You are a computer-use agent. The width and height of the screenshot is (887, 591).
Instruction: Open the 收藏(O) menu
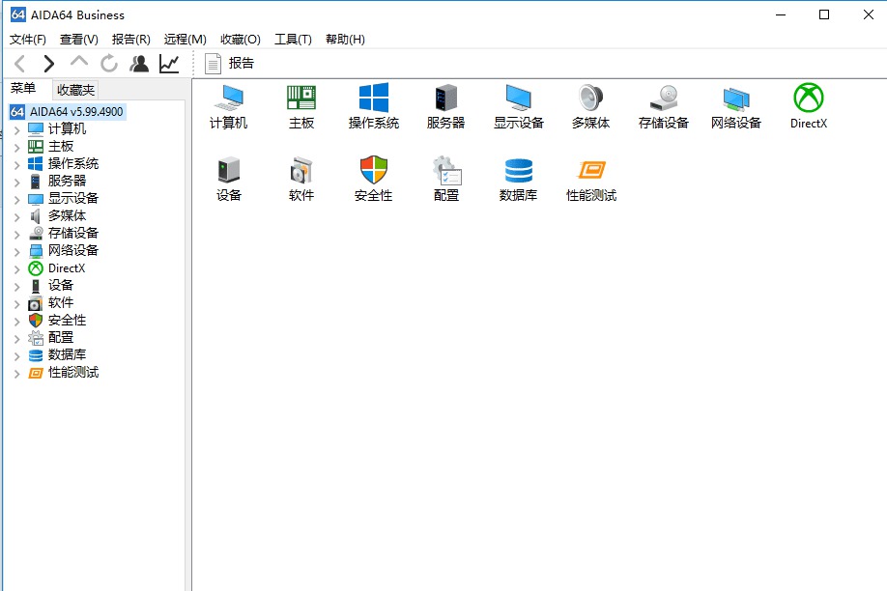pos(241,39)
